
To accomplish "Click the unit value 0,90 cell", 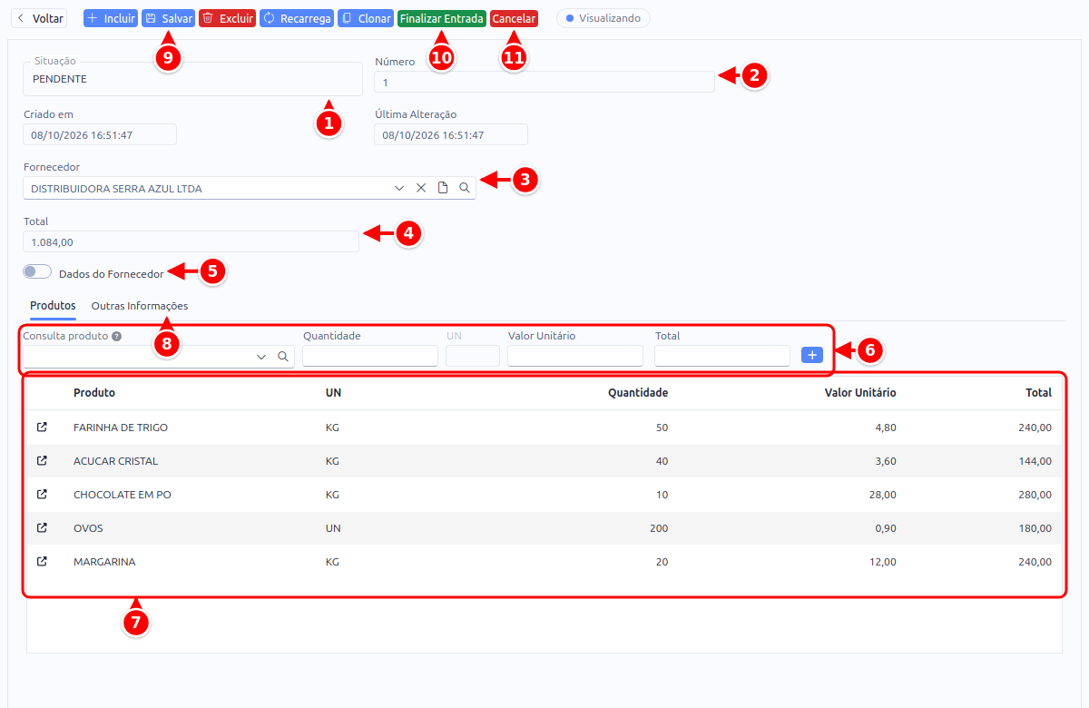I will pos(886,527).
